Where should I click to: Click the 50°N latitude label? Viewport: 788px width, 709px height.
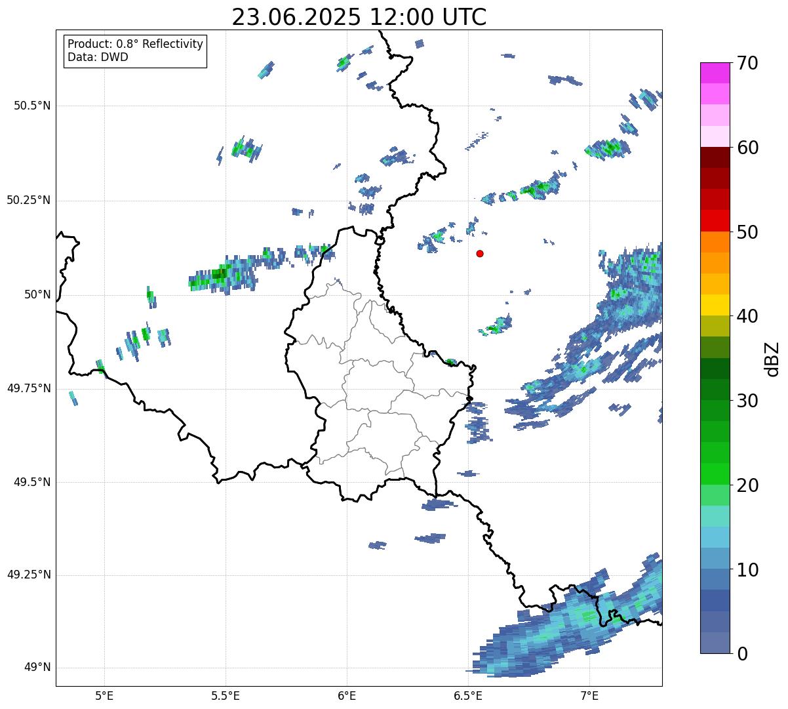[x=37, y=294]
